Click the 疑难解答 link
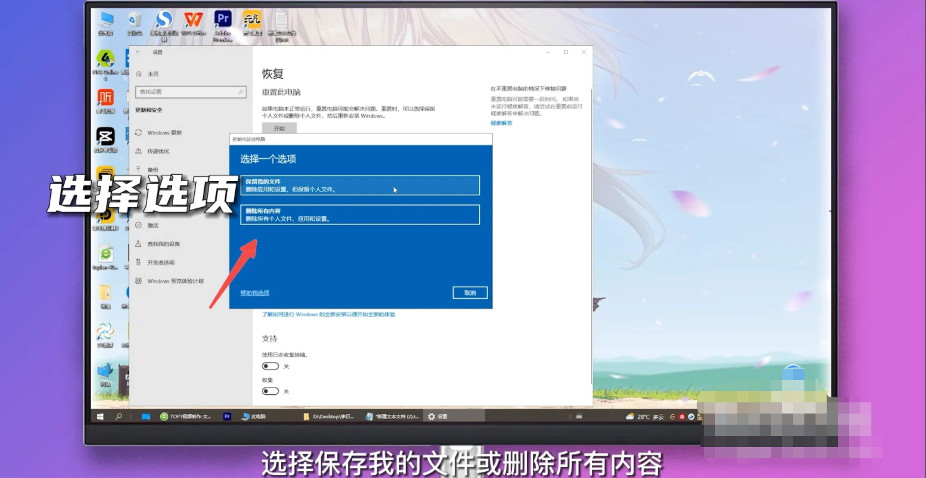Viewport: 926px width, 478px height. point(501,123)
